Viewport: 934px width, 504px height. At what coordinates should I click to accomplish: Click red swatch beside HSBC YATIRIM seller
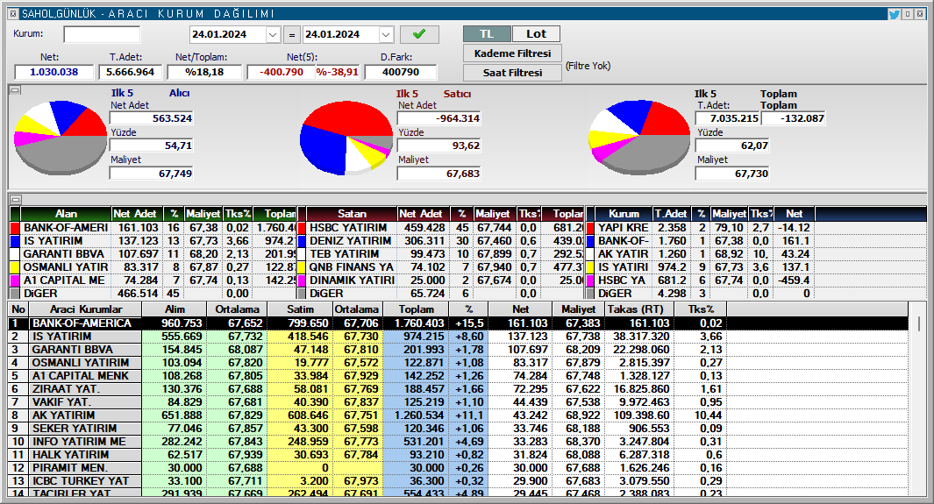tap(302, 228)
